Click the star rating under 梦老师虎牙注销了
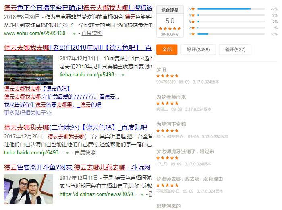 pyautogui.click(x=167, y=158)
